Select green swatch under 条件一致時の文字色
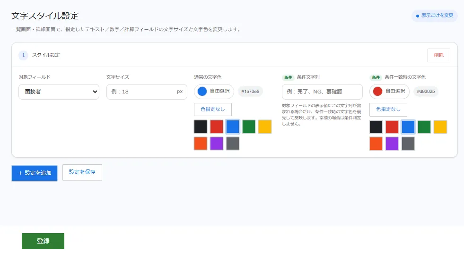Image resolution: width=464 pixels, height=253 pixels. (424, 127)
